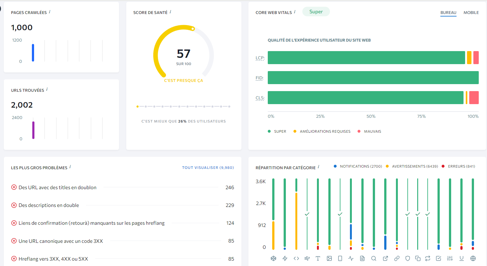487x266 pixels.
Task: Click the 1,000 pages crawlées value
Action: [x=22, y=28]
